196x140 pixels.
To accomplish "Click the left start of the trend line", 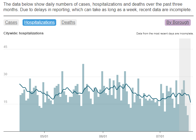I will [x=20, y=84].
